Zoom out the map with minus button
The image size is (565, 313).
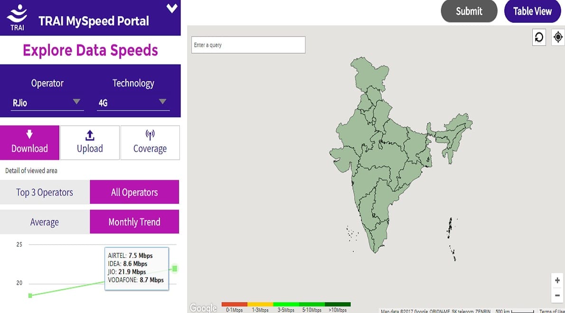pyautogui.click(x=557, y=295)
